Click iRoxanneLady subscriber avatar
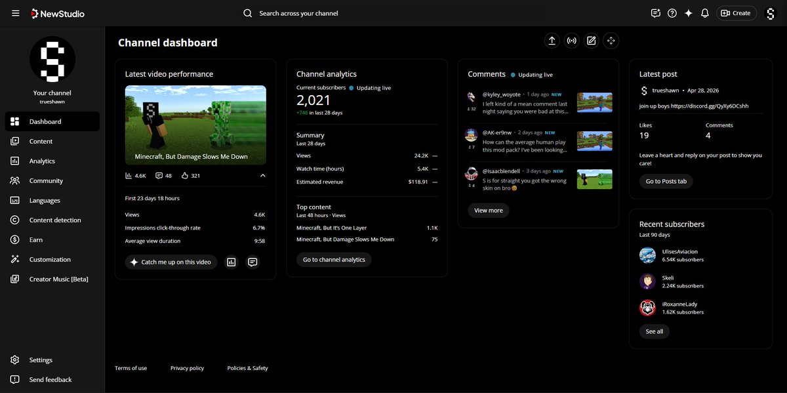Viewport: 787px width, 393px height. tap(647, 308)
